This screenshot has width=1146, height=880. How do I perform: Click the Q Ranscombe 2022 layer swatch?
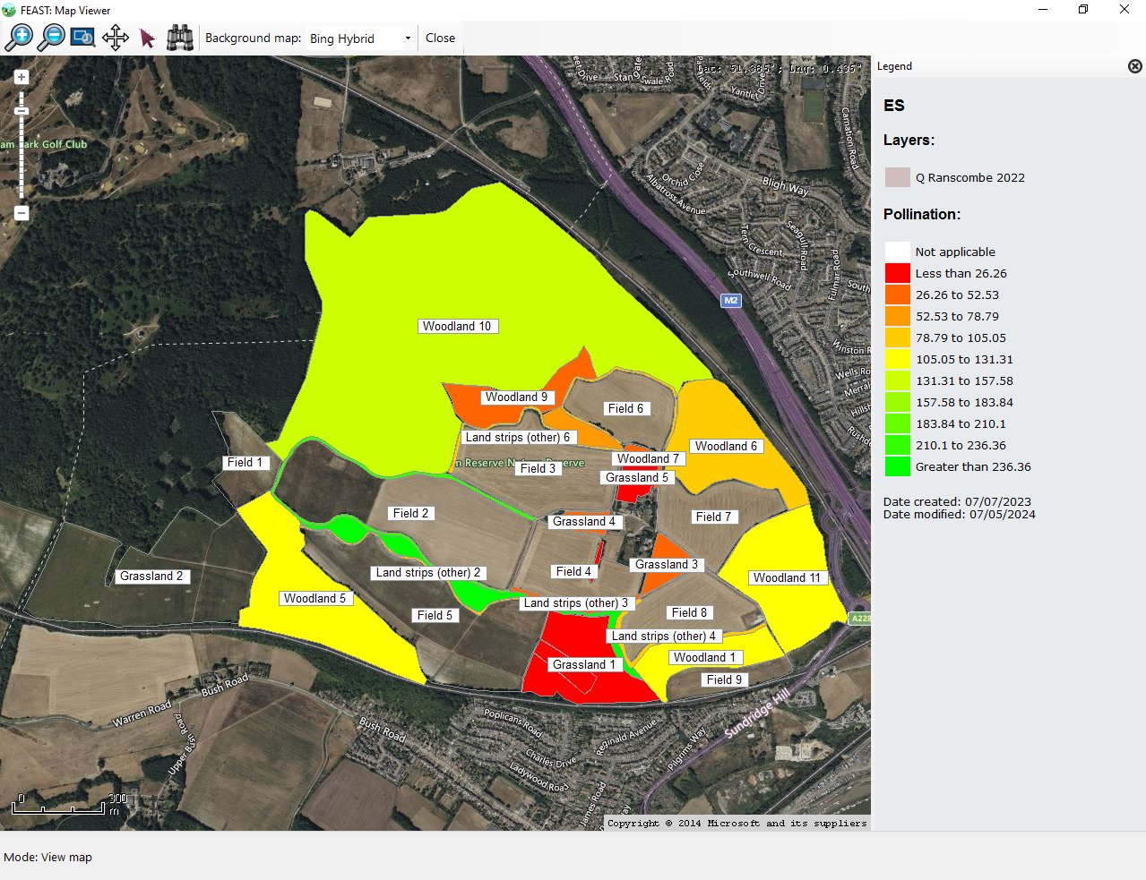tap(897, 177)
